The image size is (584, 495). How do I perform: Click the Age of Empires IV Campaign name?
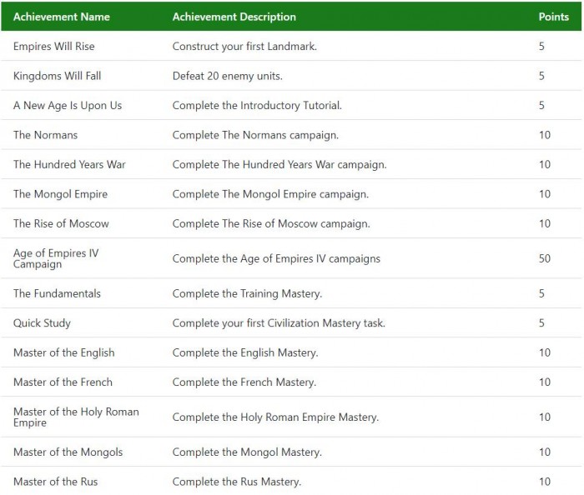56,258
